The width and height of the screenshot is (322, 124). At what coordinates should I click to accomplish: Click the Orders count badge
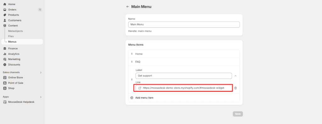coord(40,10)
